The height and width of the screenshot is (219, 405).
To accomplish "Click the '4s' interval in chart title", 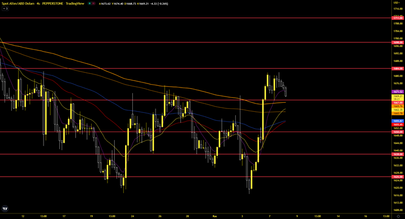I will point(38,3).
